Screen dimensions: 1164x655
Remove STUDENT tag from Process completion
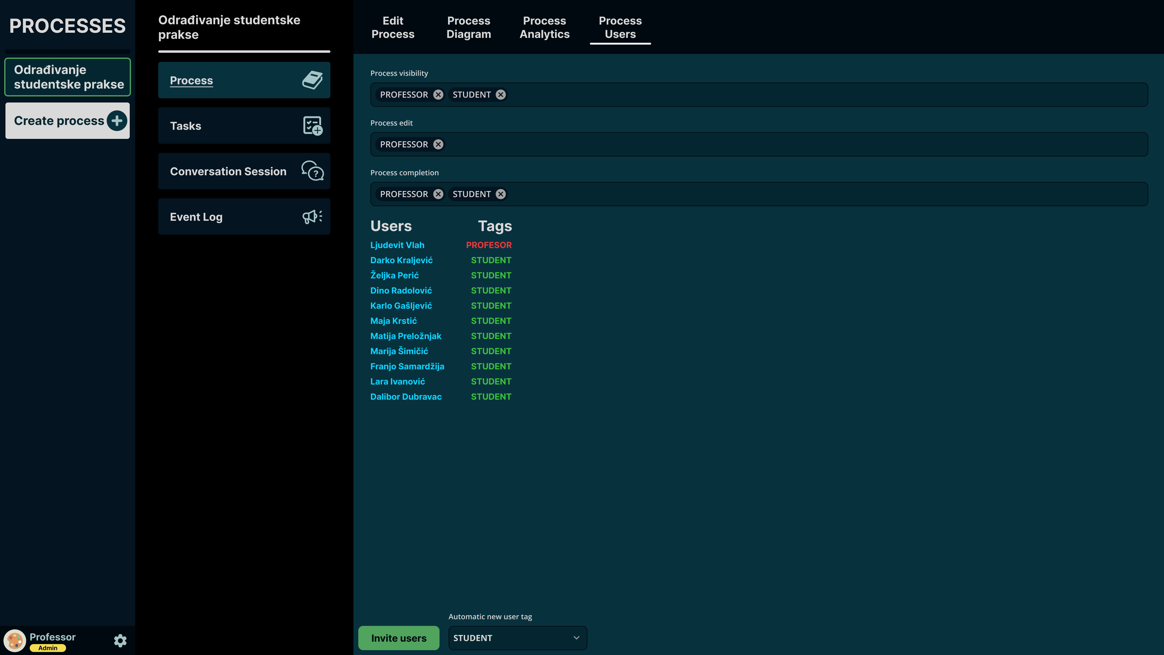501,194
